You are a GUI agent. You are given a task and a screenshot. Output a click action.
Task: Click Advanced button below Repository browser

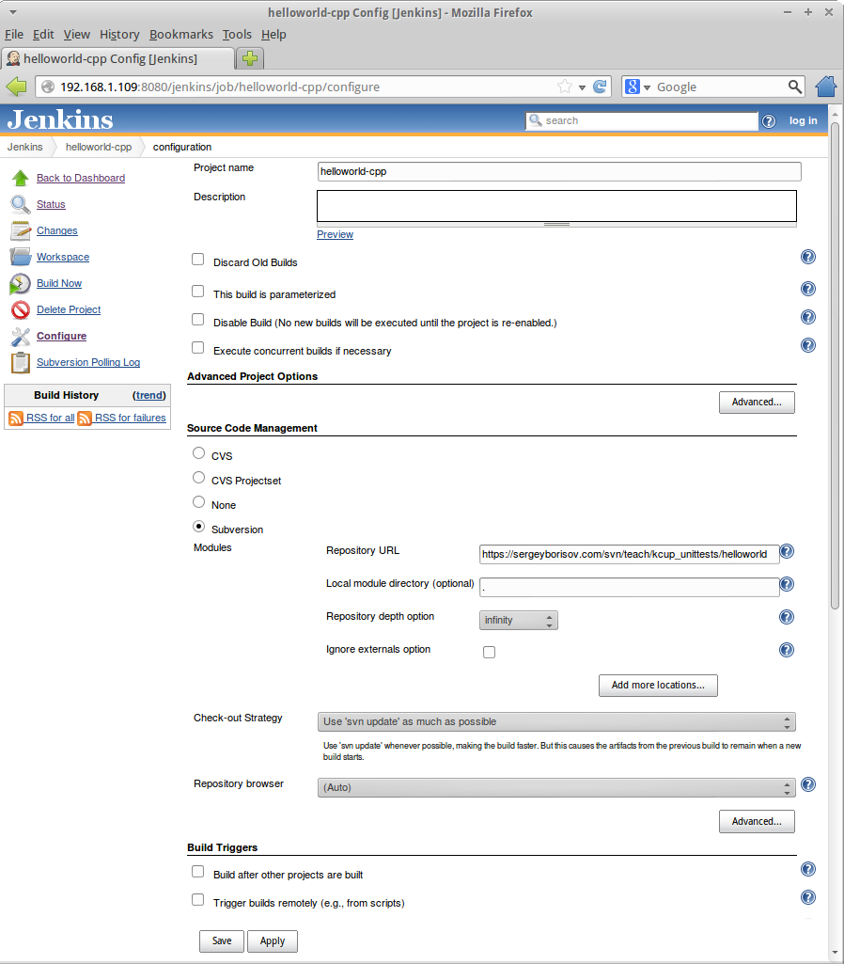(757, 822)
